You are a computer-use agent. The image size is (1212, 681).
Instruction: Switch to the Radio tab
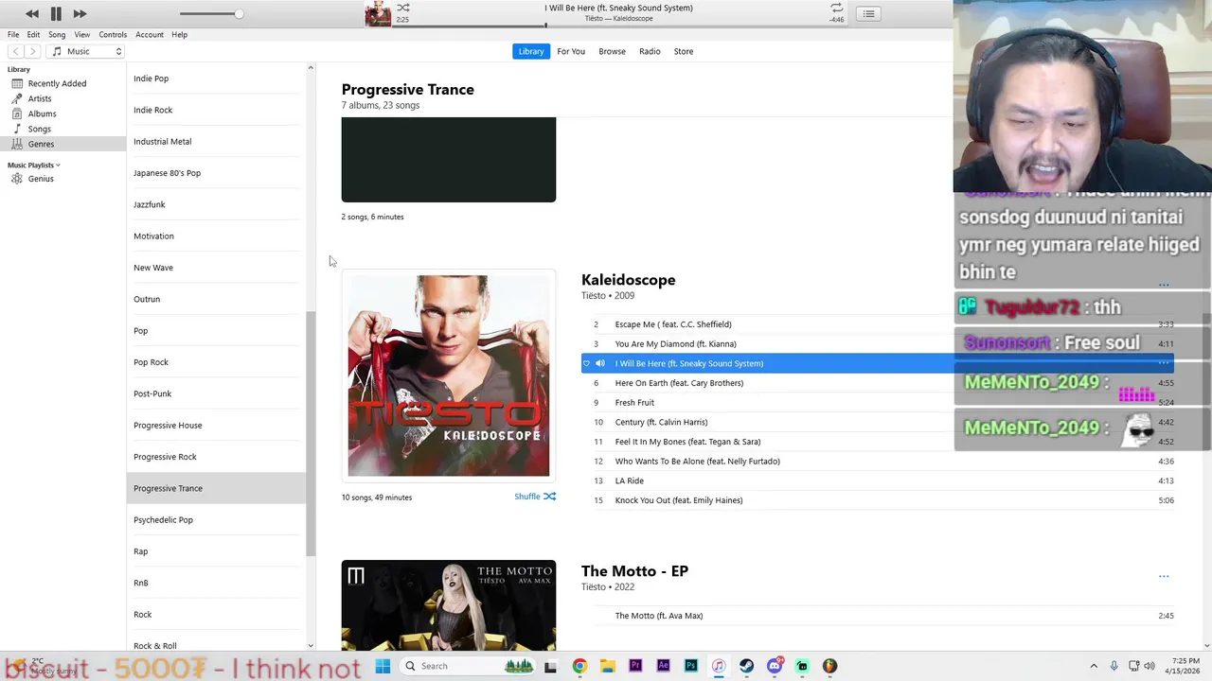coord(650,51)
